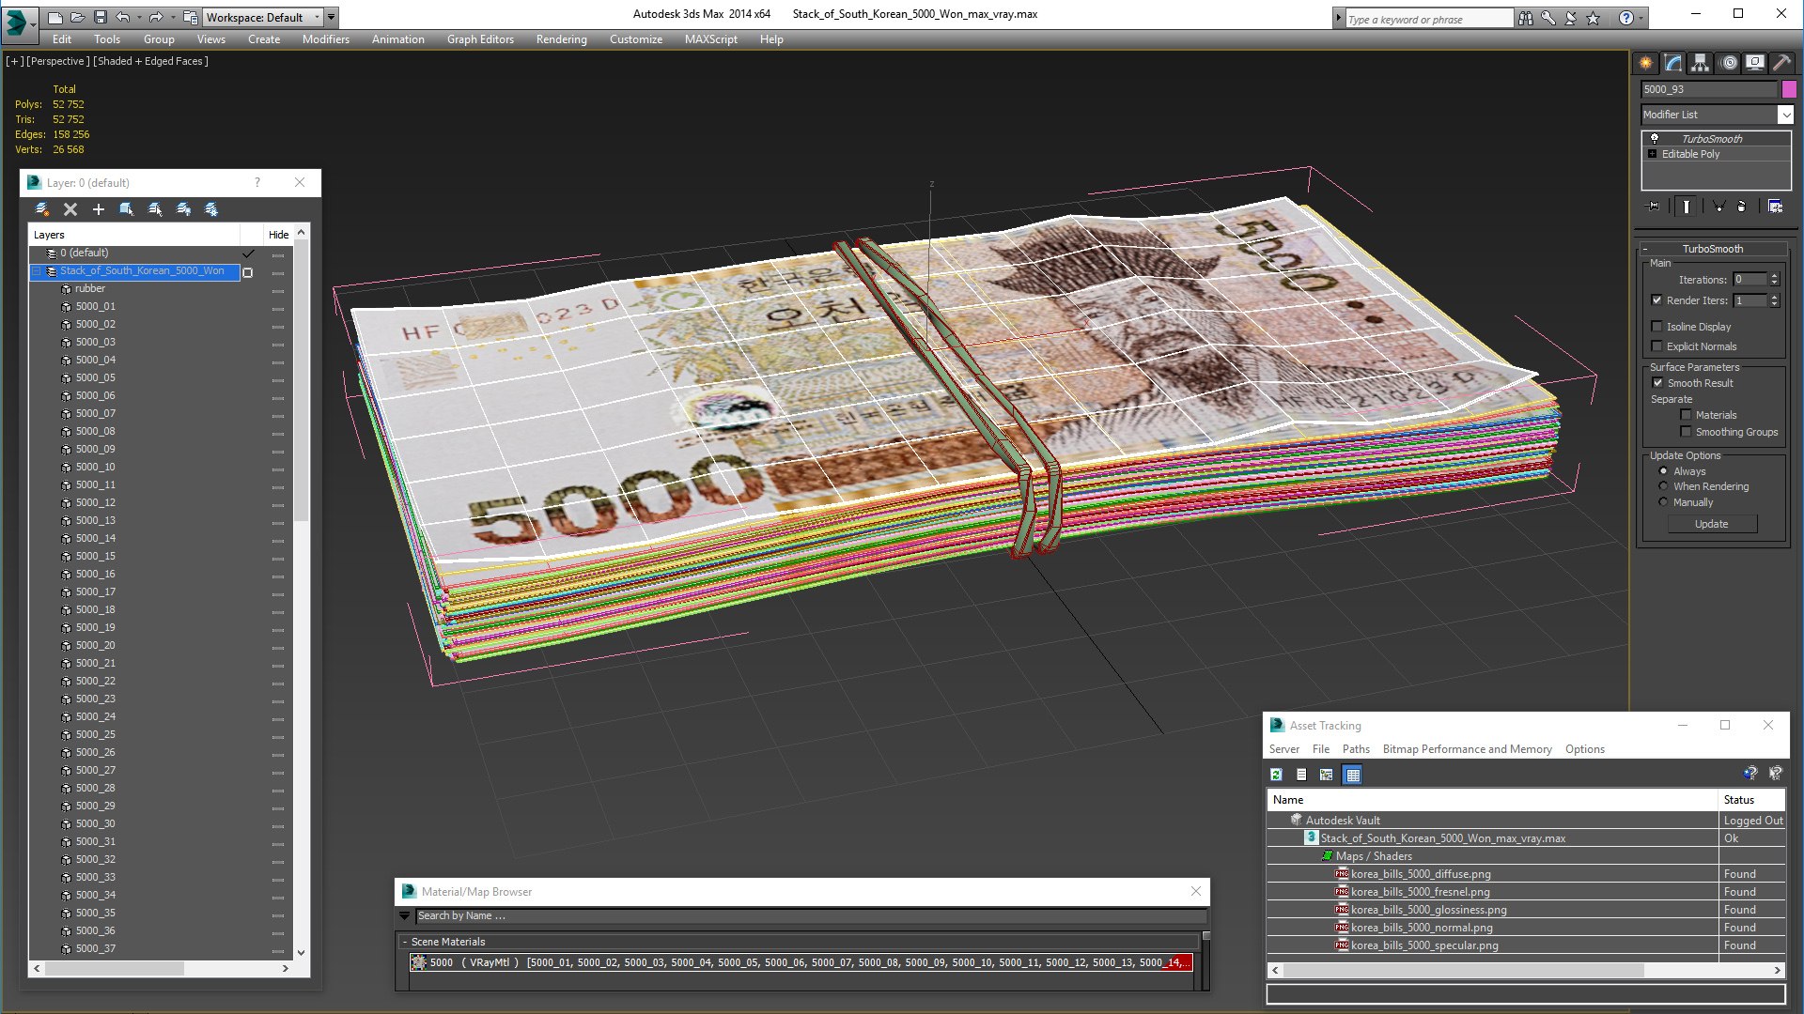This screenshot has height=1014, width=1804.
Task: Click Make Unique icon in modifier stack
Action: point(1718,207)
